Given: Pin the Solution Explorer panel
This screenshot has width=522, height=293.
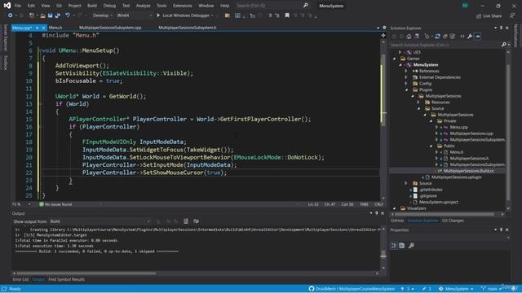Looking at the screenshot, I should point(501,28).
